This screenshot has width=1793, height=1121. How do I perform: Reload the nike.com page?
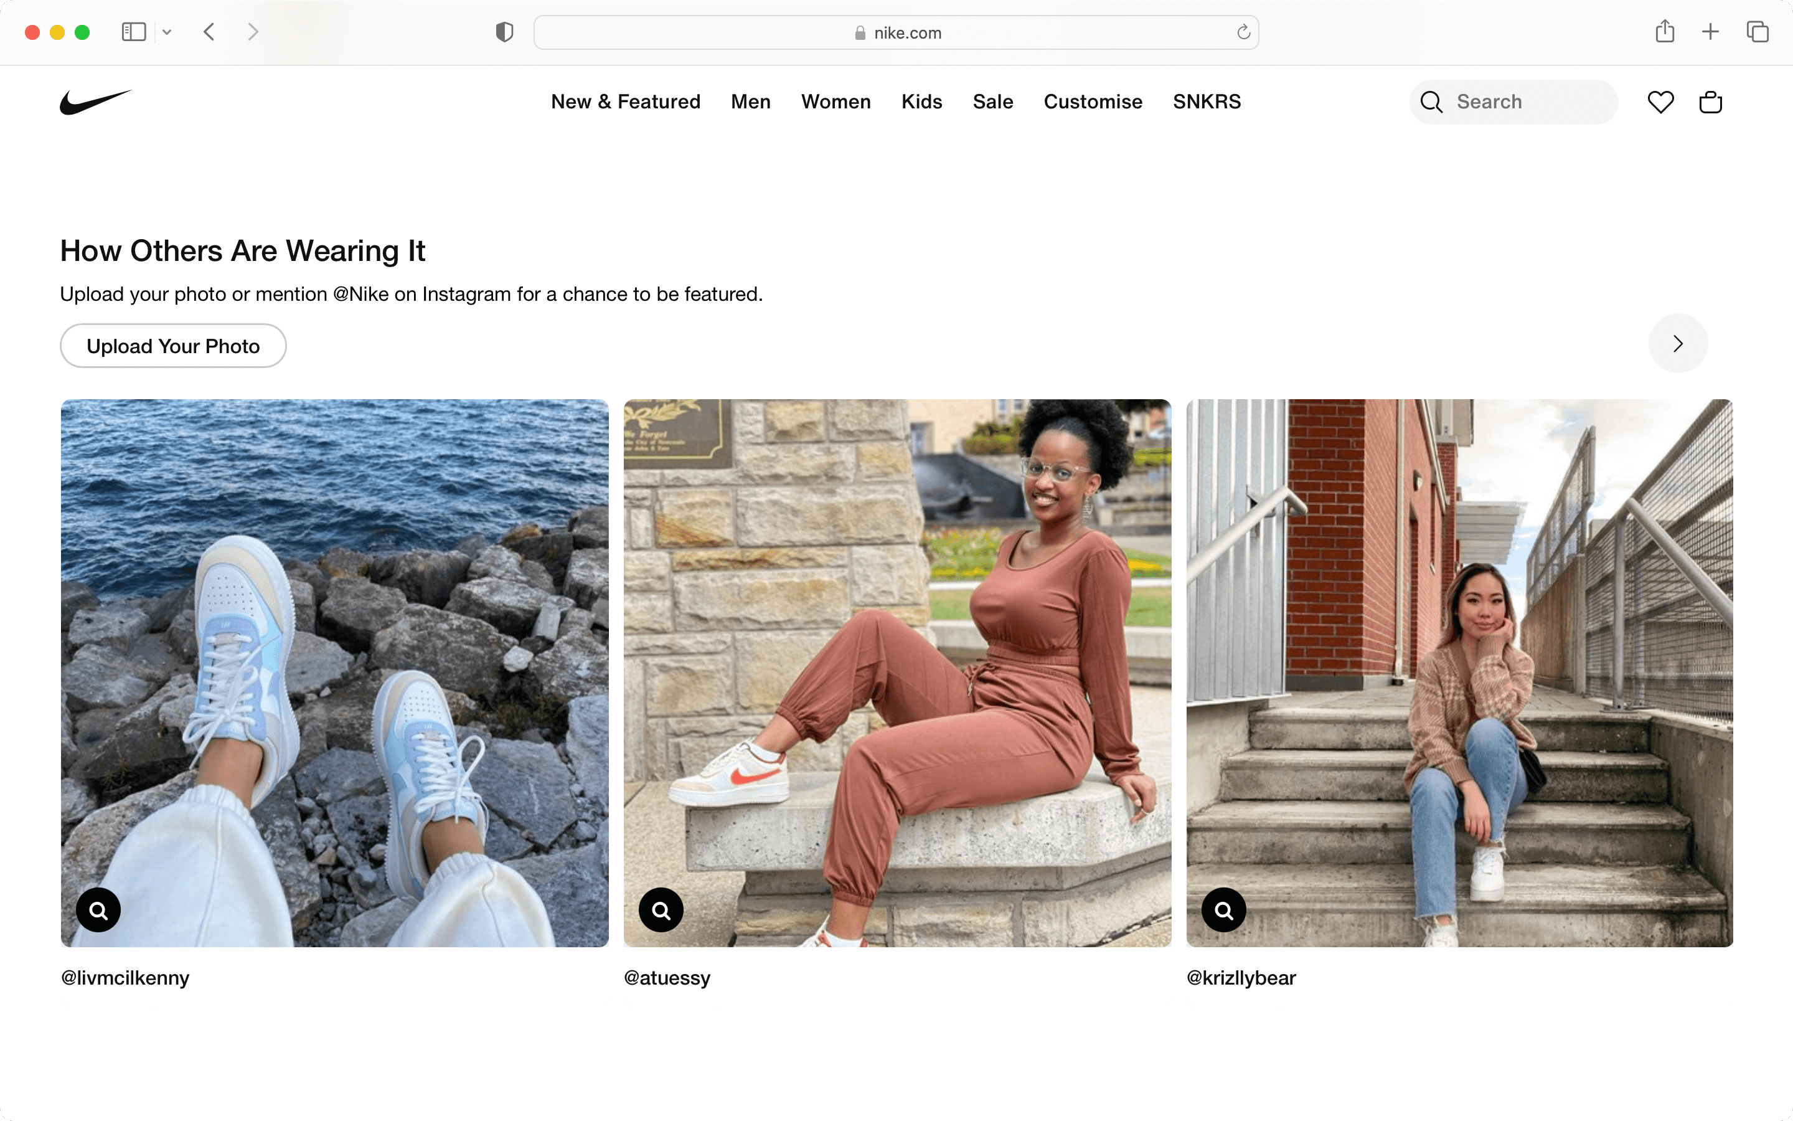pyautogui.click(x=1243, y=32)
